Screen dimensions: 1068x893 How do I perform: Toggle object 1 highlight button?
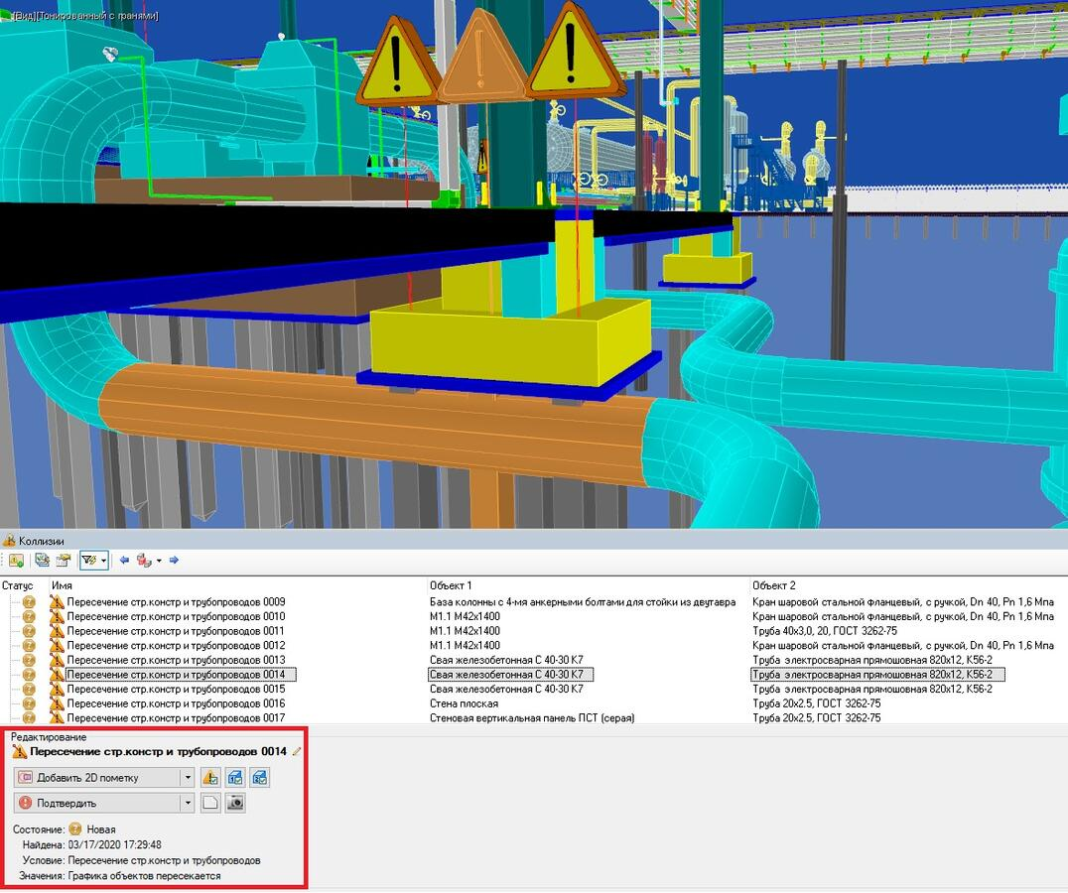[x=234, y=777]
